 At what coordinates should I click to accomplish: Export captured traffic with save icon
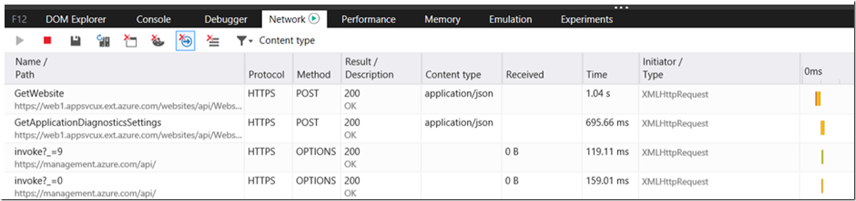(x=75, y=41)
